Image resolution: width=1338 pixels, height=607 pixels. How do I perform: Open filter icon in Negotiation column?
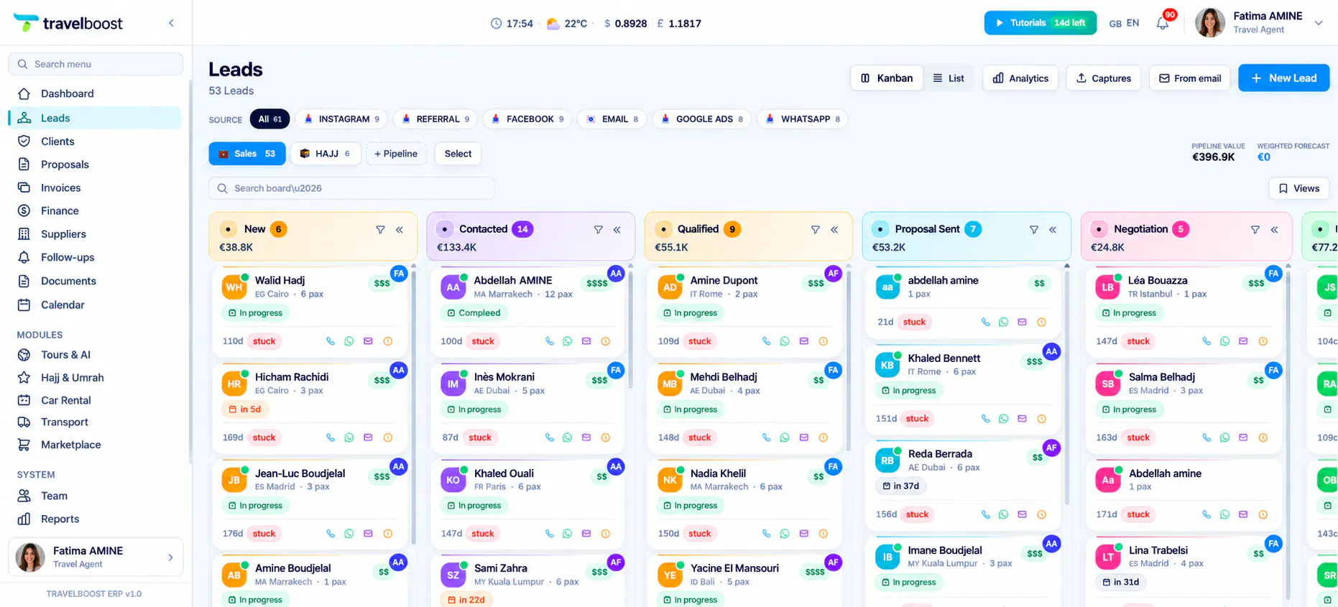(1255, 230)
